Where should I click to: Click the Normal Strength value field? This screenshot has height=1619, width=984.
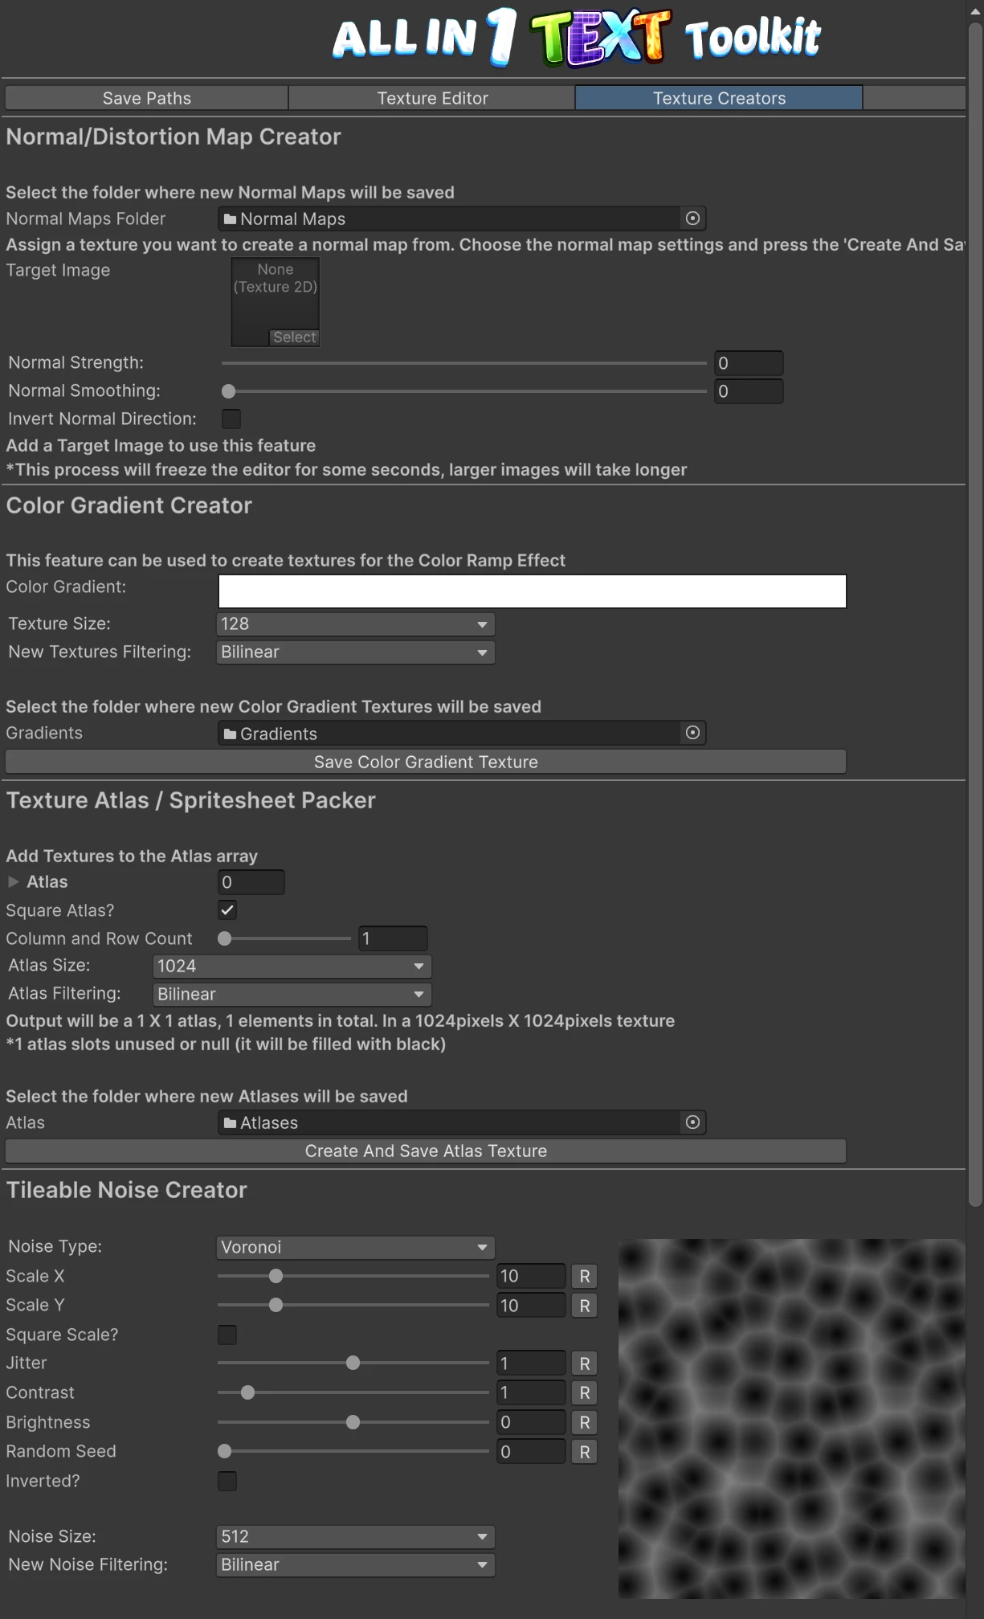(749, 363)
